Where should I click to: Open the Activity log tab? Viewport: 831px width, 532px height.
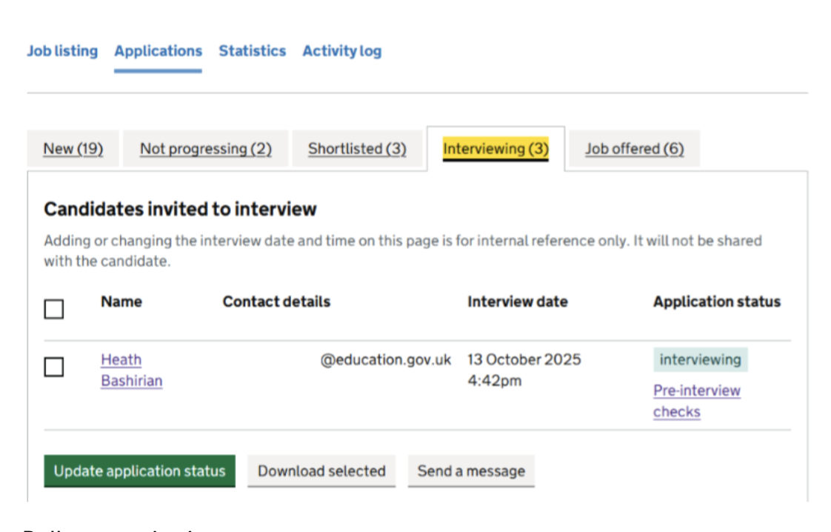coord(341,51)
